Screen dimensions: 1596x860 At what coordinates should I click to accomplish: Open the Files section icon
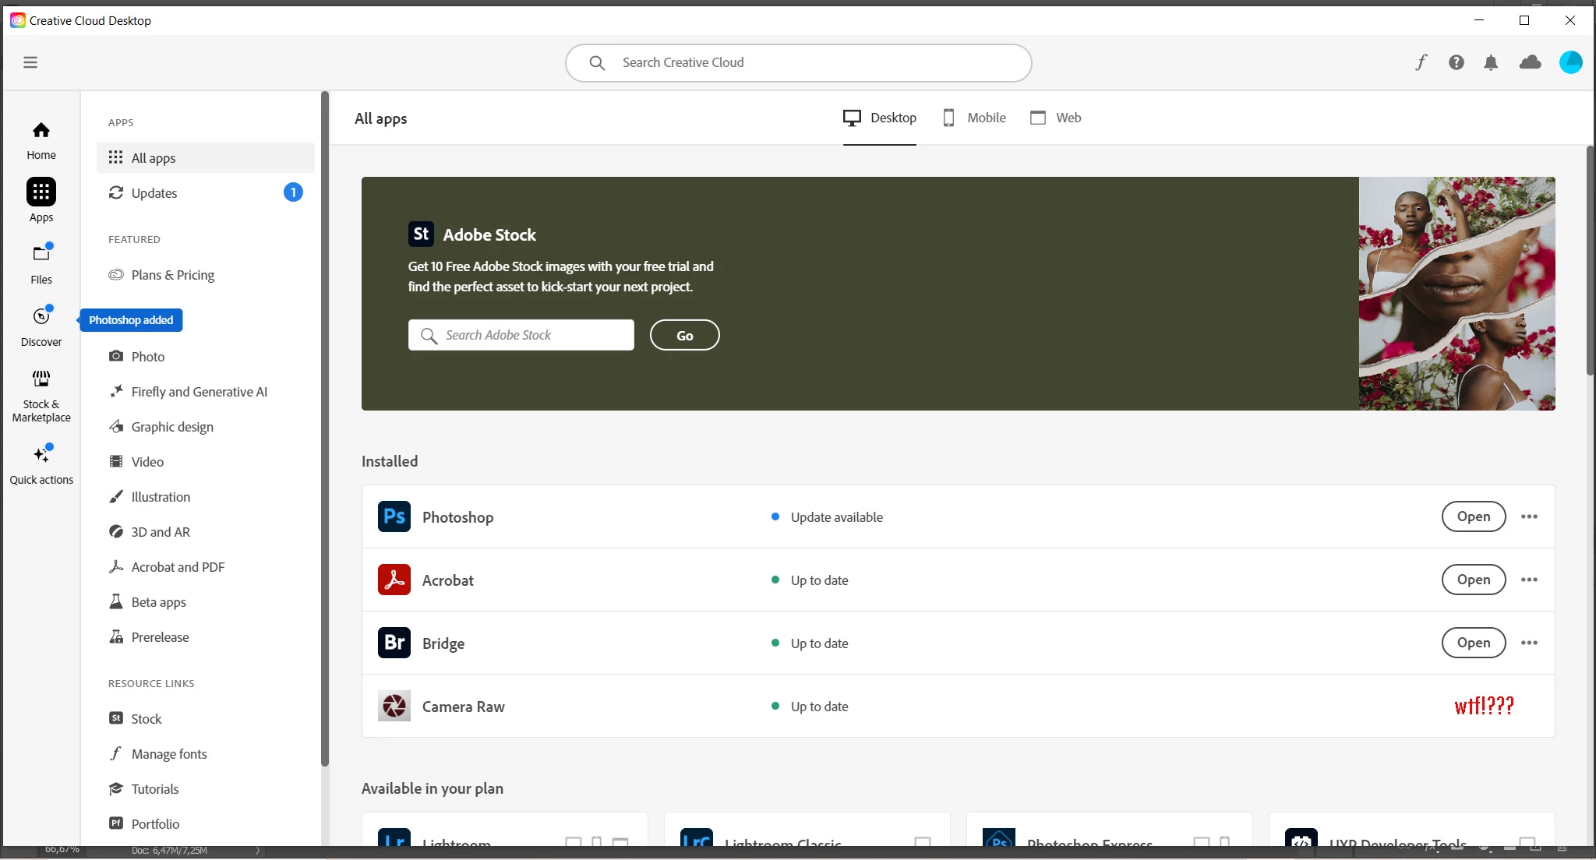pyautogui.click(x=41, y=254)
